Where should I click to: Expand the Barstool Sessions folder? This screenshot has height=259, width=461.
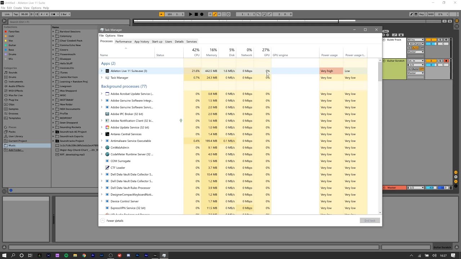(54, 31)
